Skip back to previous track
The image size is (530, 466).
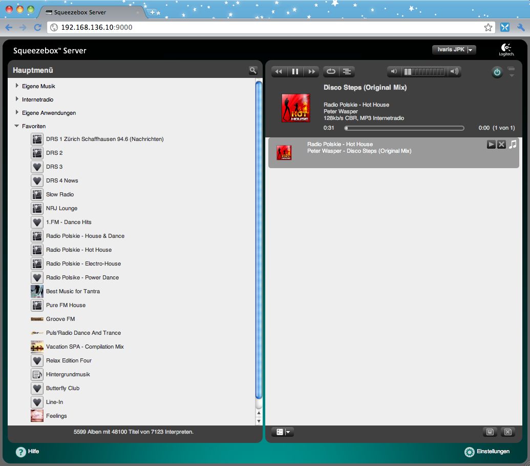point(279,71)
